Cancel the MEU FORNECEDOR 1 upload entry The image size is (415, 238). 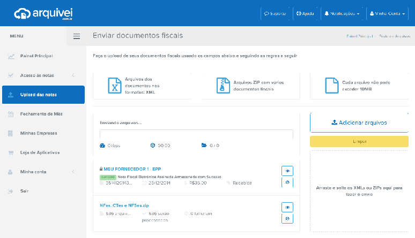pos(287,183)
